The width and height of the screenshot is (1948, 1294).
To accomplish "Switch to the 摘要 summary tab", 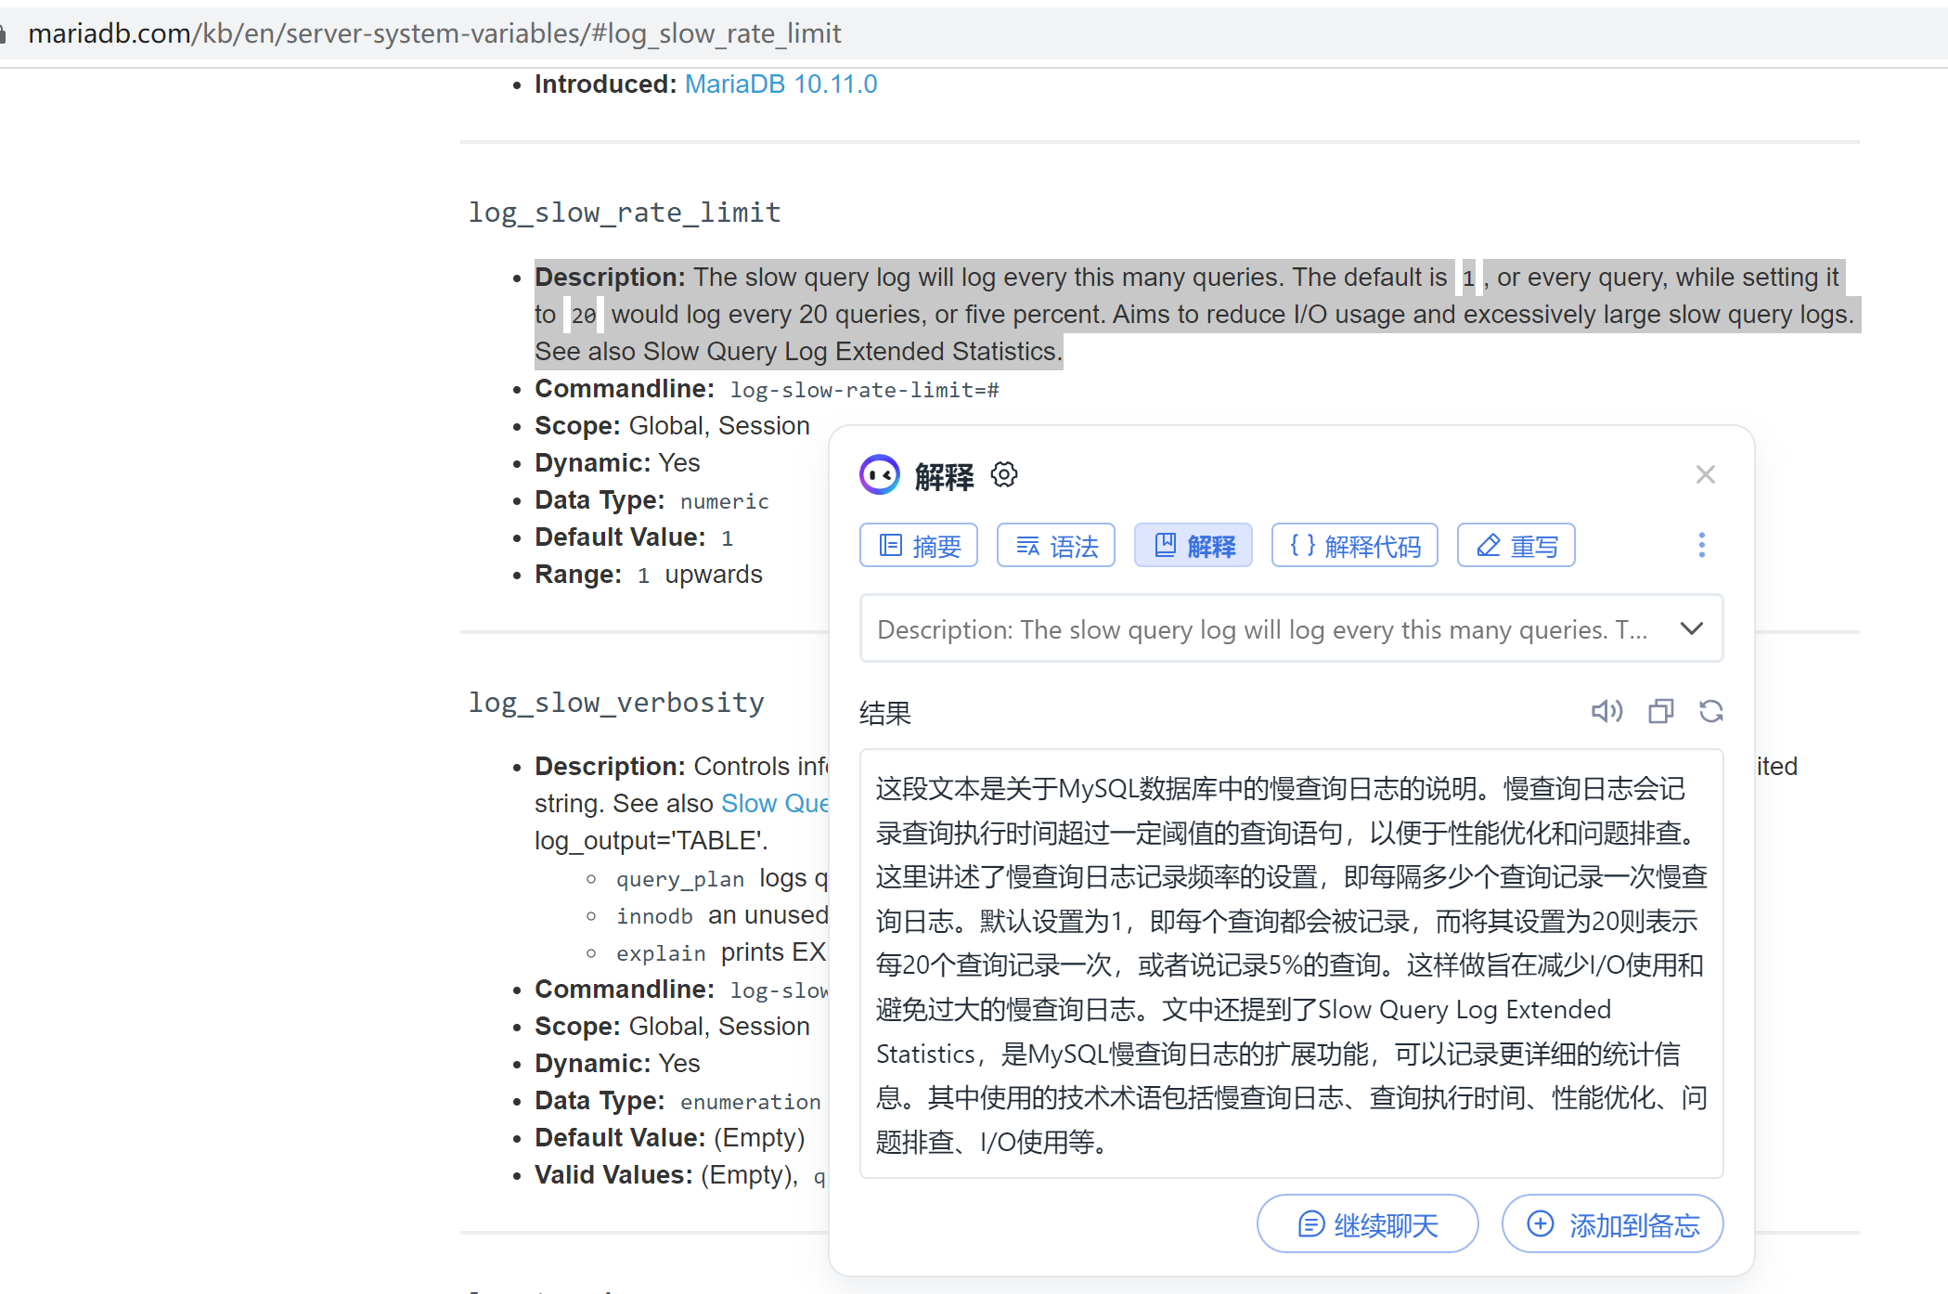I will tap(919, 546).
